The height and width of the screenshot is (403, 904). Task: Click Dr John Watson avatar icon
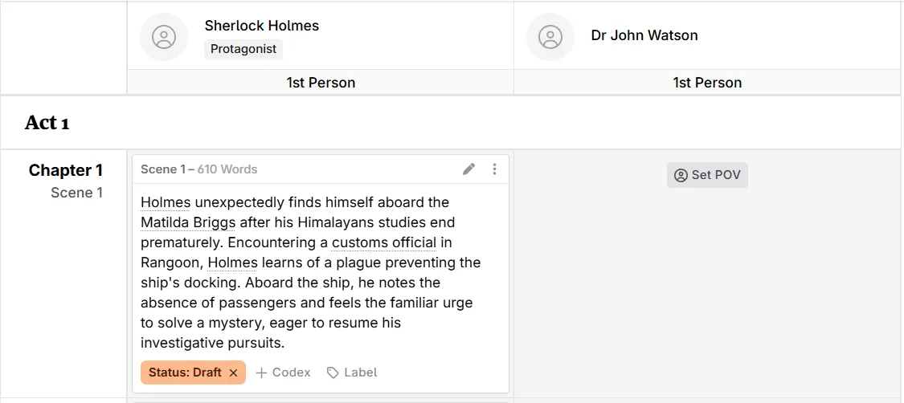pos(550,37)
